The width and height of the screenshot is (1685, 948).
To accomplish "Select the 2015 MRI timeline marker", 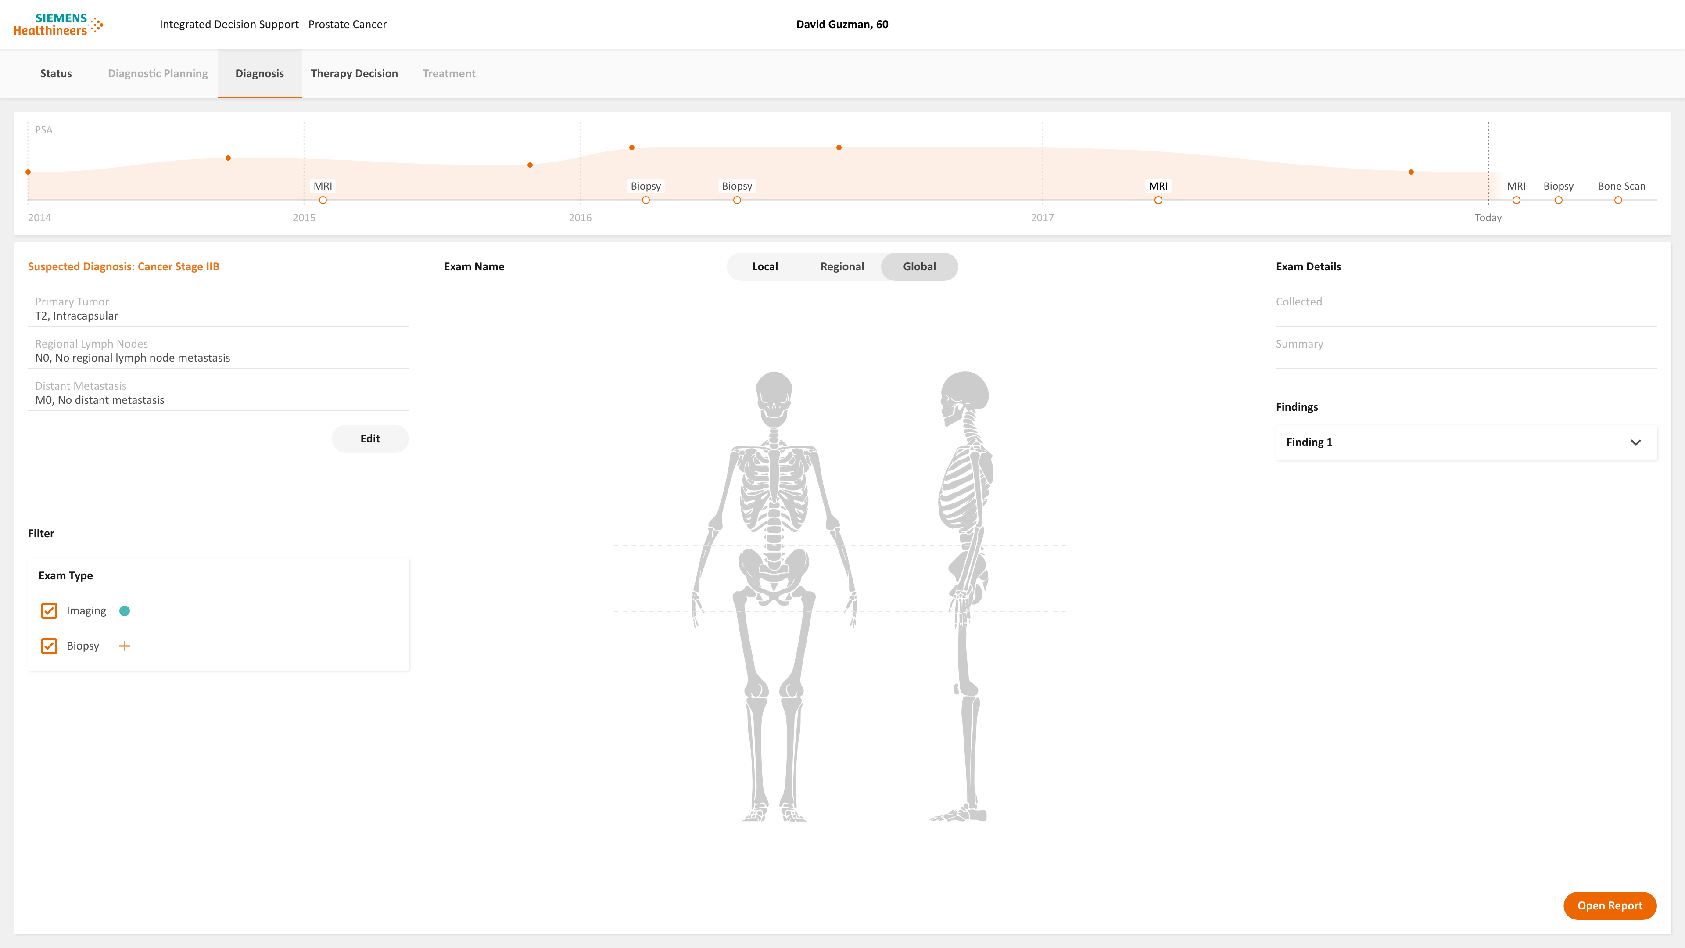I will pyautogui.click(x=323, y=200).
